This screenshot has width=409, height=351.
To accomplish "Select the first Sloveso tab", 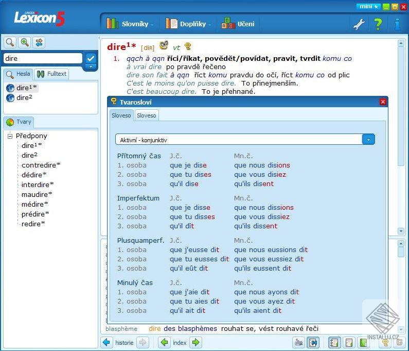I will coord(121,115).
